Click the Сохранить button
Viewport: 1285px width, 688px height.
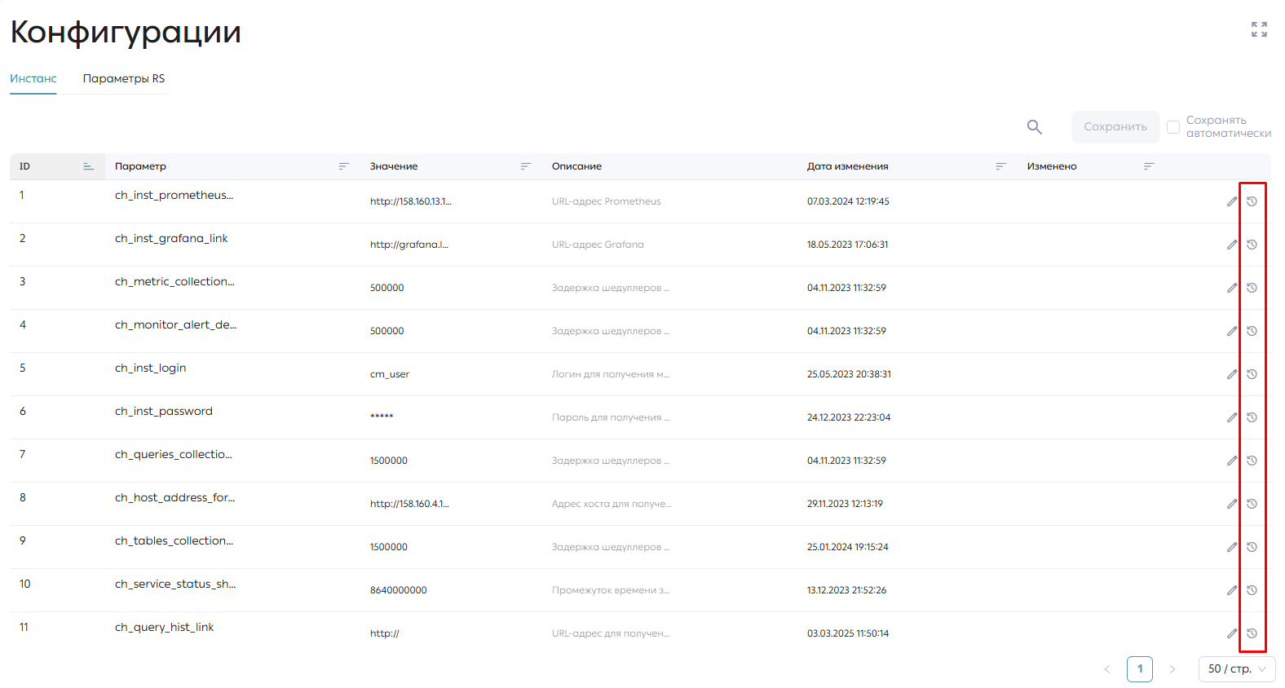tap(1115, 127)
